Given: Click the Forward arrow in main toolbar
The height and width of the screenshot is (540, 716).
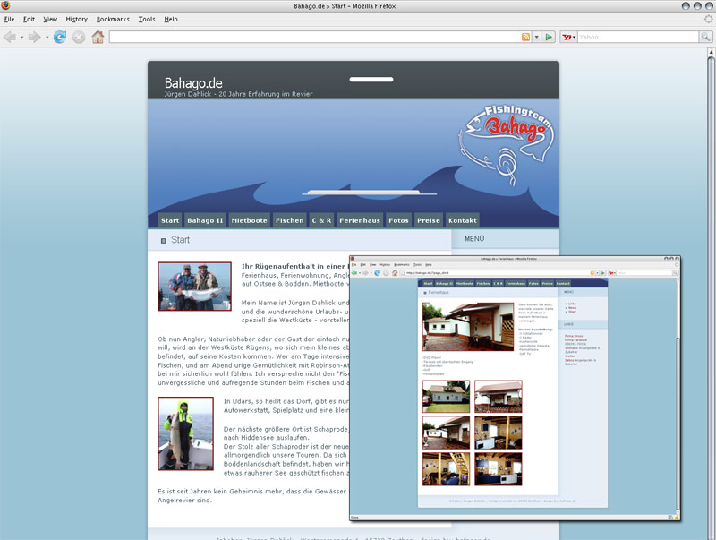Looking at the screenshot, I should point(34,37).
